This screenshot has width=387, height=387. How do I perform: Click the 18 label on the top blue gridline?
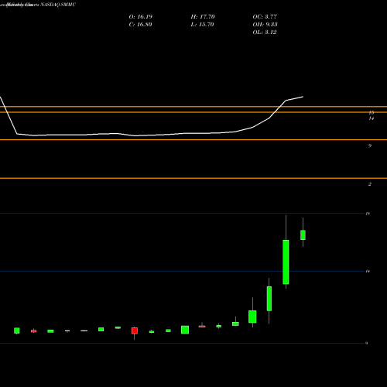368,214
